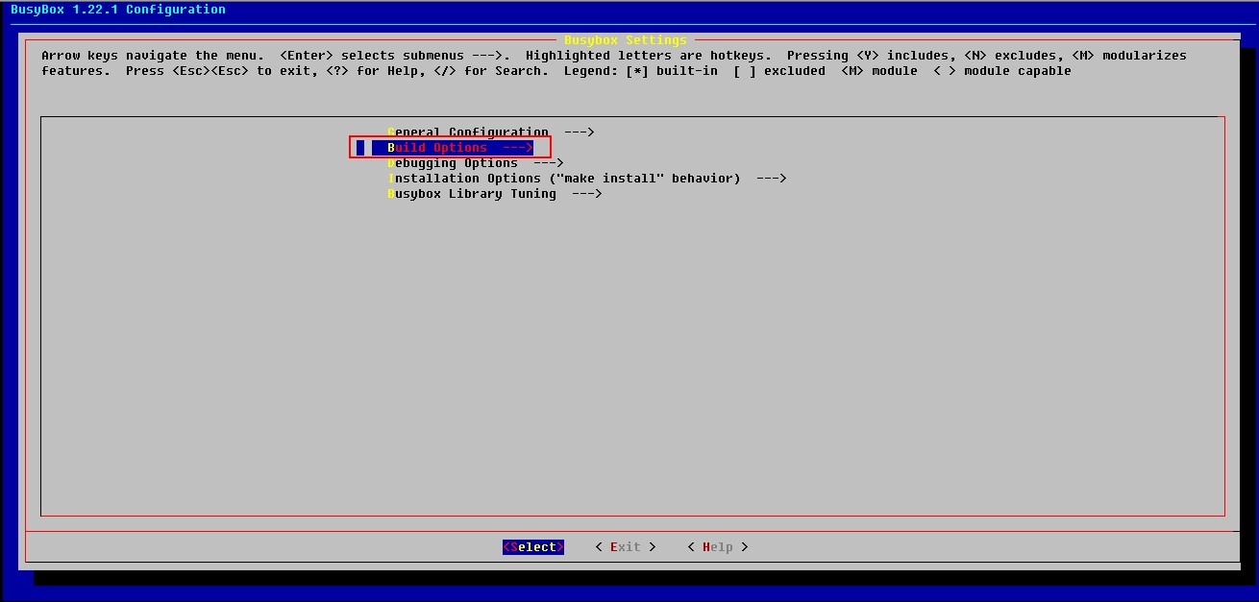Viewport: 1259px width, 602px height.
Task: Click the blue cursor block before Build Options
Action: (360, 148)
